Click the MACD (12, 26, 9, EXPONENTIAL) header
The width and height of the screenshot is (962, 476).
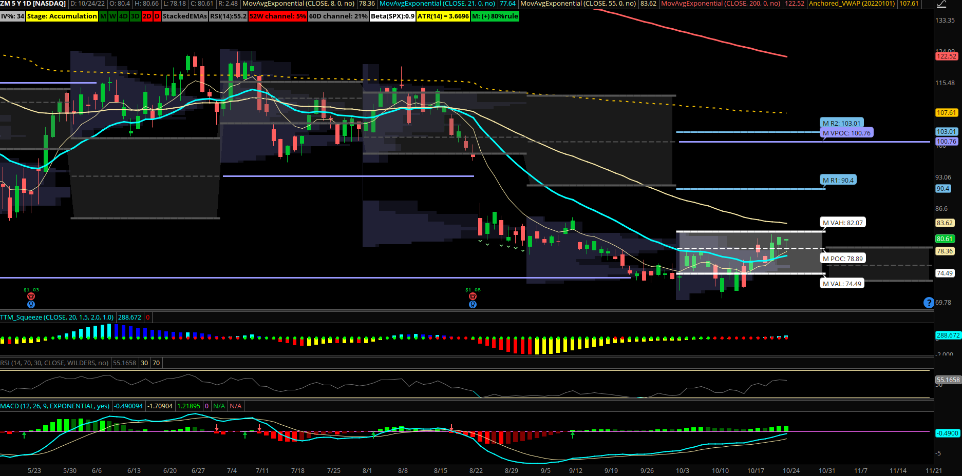click(55, 406)
